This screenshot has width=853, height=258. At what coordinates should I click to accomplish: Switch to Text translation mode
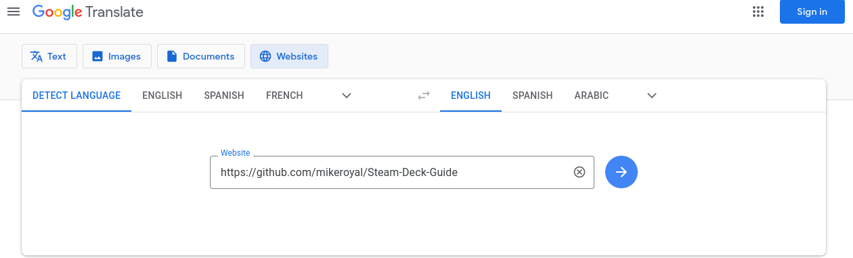point(49,56)
